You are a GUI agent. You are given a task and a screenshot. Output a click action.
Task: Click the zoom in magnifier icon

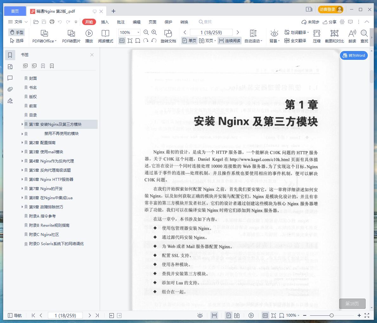(x=154, y=32)
